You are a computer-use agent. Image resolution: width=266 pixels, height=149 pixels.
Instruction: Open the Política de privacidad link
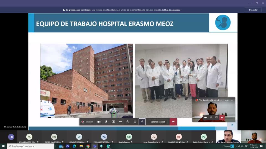click(171, 10)
